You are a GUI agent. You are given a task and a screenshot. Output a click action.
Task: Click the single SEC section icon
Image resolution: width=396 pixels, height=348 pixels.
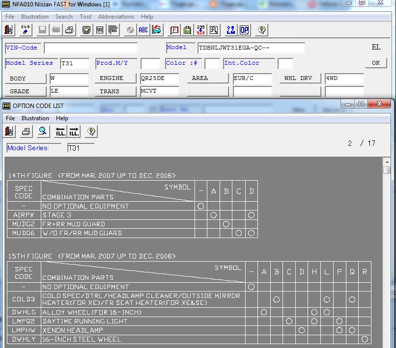point(100,30)
